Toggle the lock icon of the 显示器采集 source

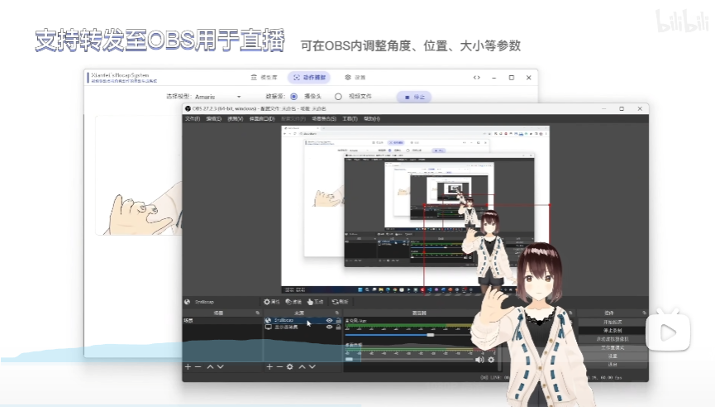pyautogui.click(x=338, y=327)
